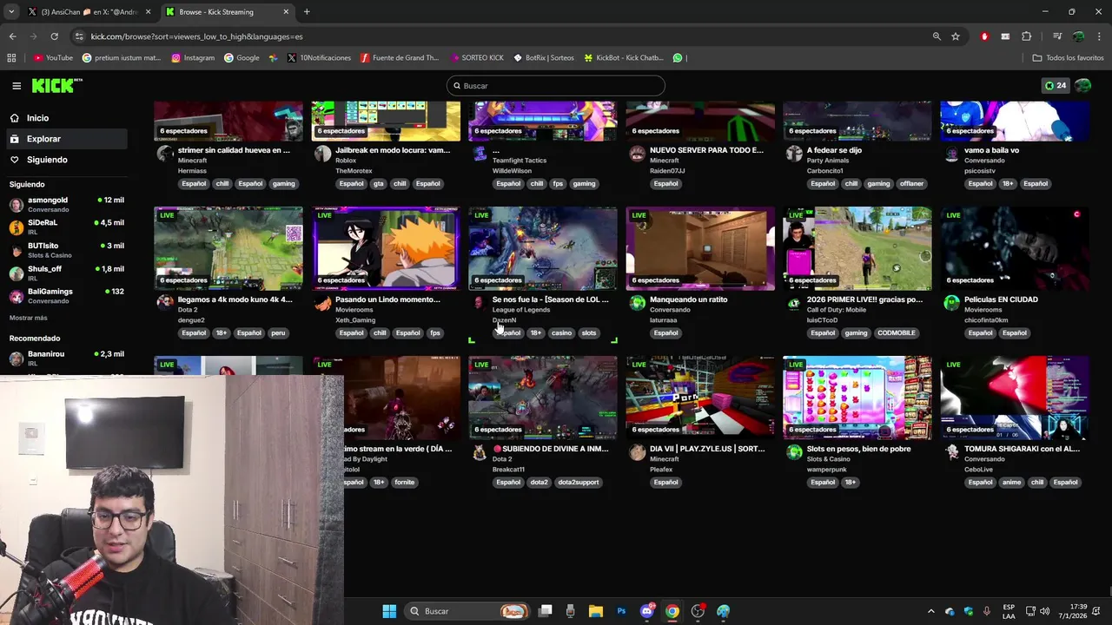Click Breakcat11 streamer avatar

(x=480, y=452)
